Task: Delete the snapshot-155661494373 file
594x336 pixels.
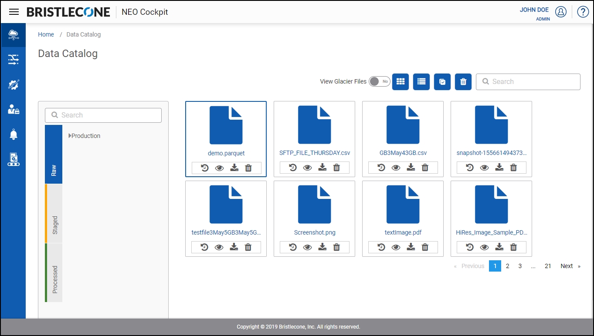Action: click(513, 168)
